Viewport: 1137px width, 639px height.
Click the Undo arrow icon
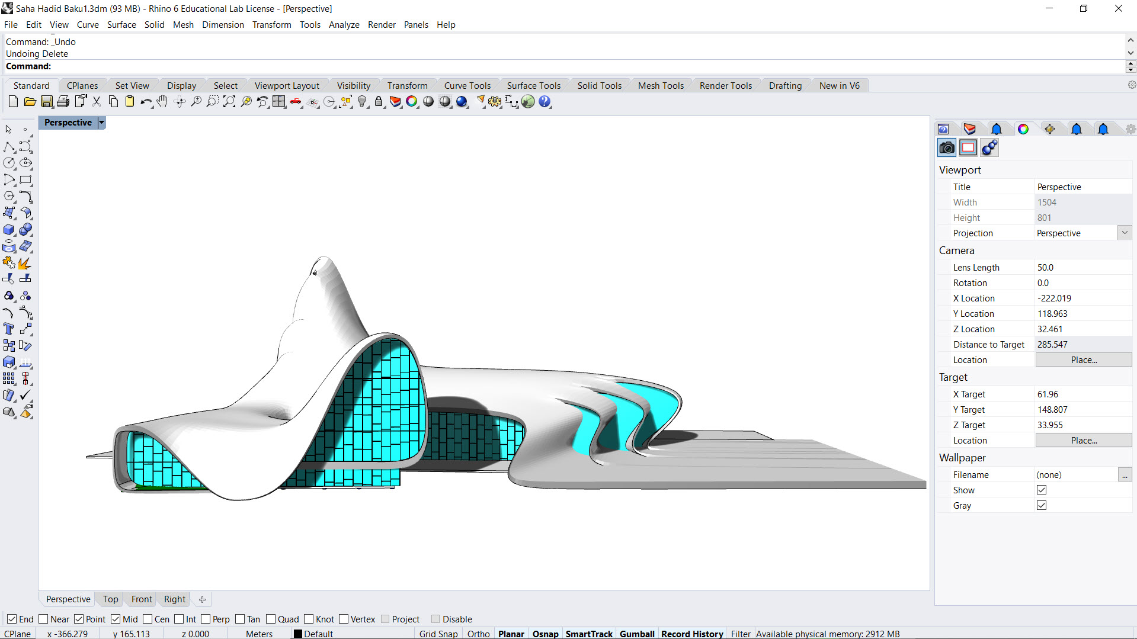[x=146, y=102]
